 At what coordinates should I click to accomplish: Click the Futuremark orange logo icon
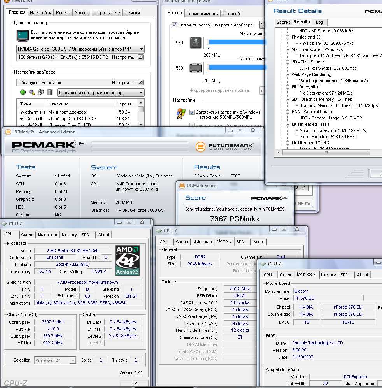pos(200,147)
